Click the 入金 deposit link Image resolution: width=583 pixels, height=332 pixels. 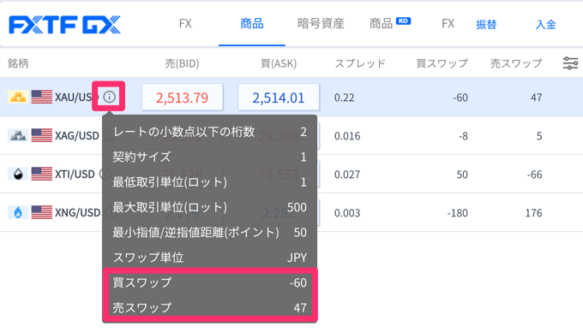click(x=546, y=25)
